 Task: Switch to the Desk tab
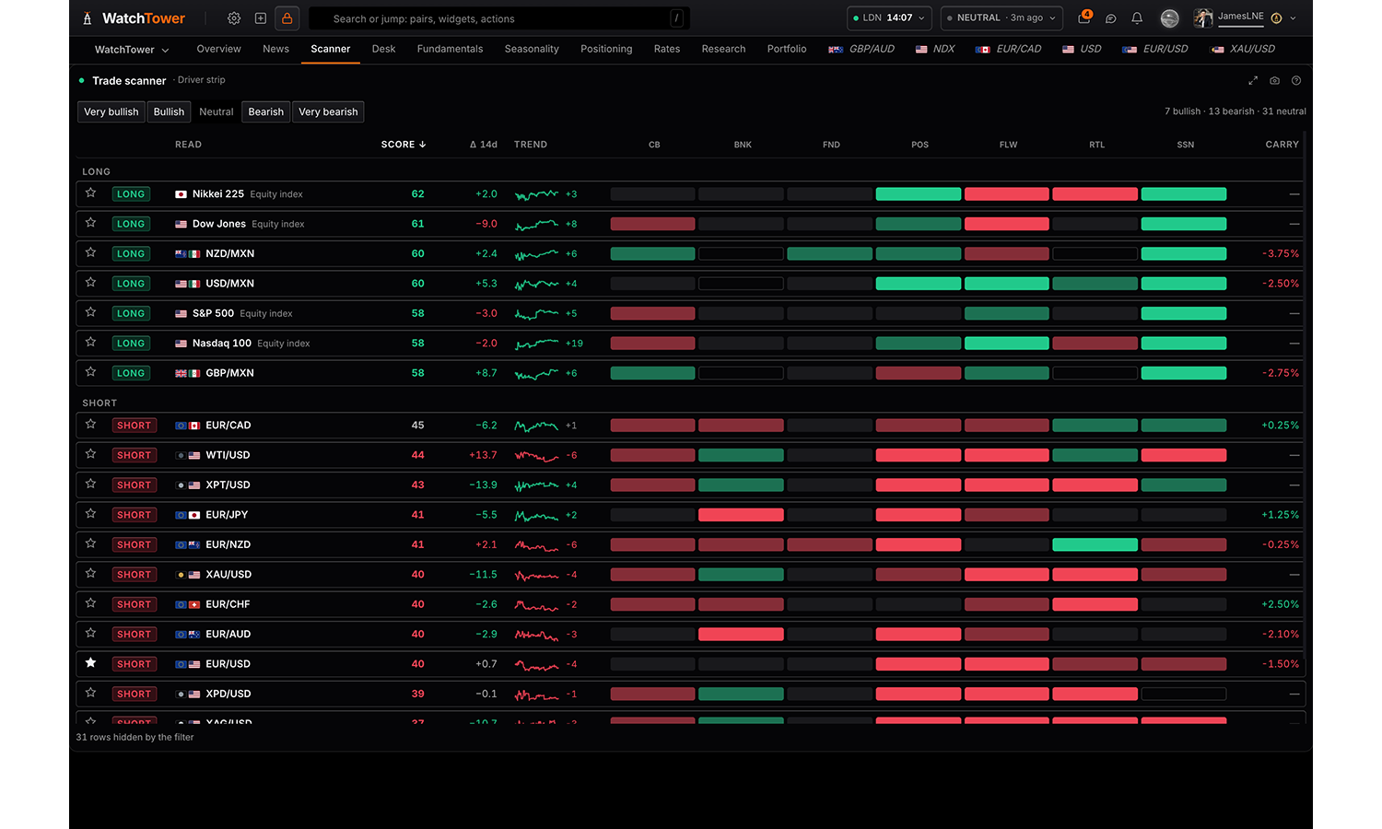[x=383, y=49]
